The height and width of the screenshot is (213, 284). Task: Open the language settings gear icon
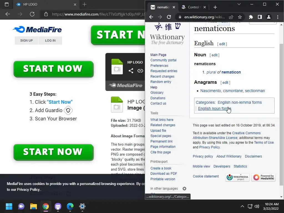pyautogui.click(x=184, y=189)
